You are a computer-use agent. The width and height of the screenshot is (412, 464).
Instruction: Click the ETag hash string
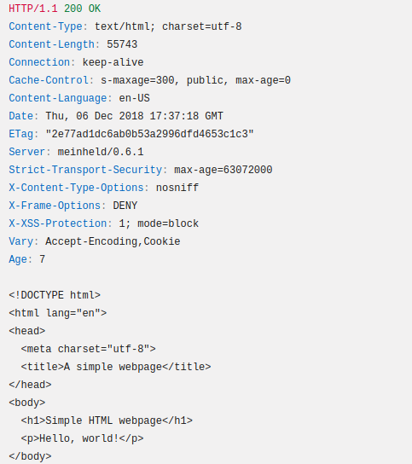pos(149,134)
